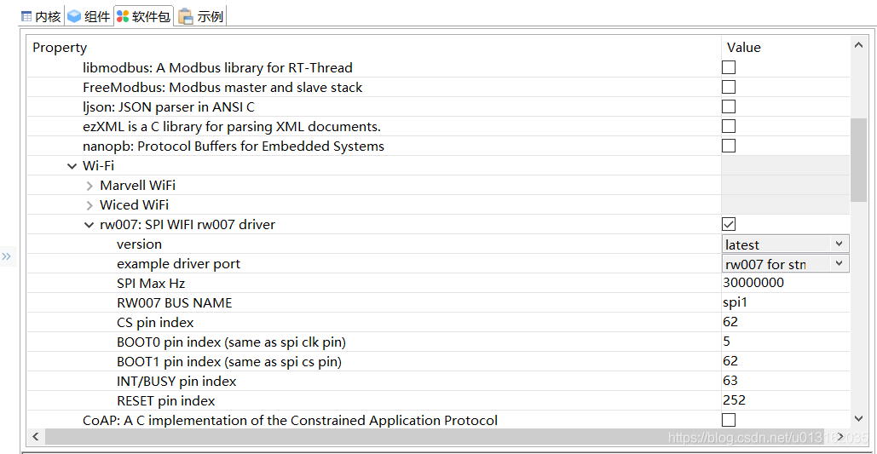
Task: Open the 示例 tab
Action: pos(201,16)
